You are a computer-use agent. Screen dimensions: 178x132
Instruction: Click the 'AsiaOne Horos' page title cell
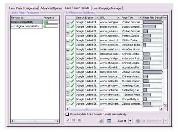click(x=132, y=49)
